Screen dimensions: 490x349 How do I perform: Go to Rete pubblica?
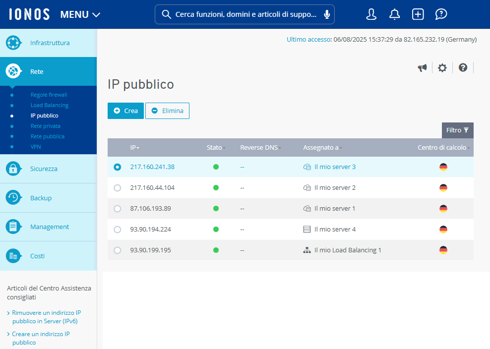tap(48, 136)
